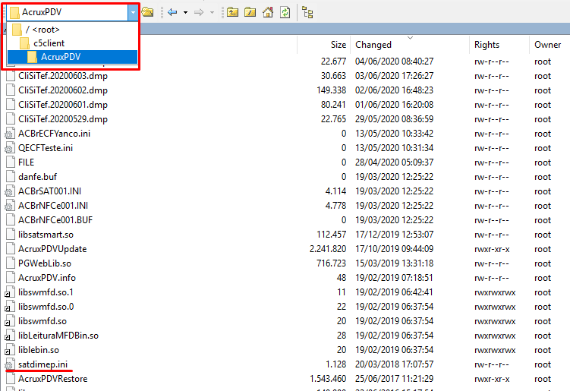Click the file icon of AcruxPDV.info
Image resolution: width=570 pixels, height=391 pixels.
[11, 278]
